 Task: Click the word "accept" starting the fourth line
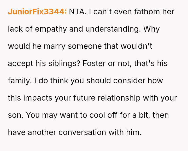click(x=20, y=63)
